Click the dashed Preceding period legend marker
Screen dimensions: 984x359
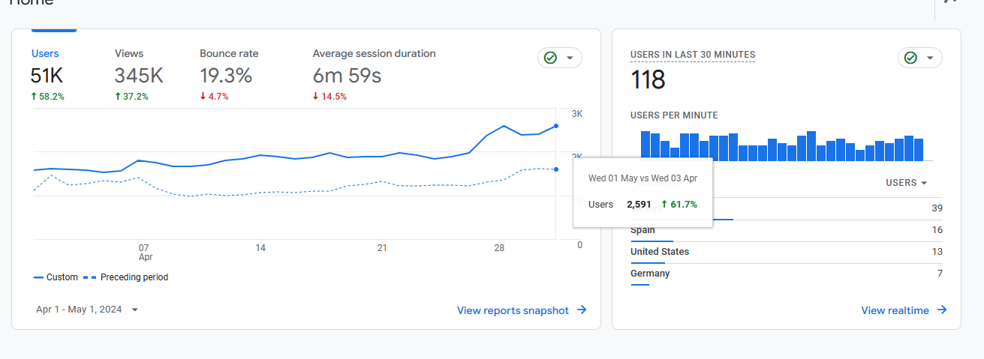[x=90, y=277]
